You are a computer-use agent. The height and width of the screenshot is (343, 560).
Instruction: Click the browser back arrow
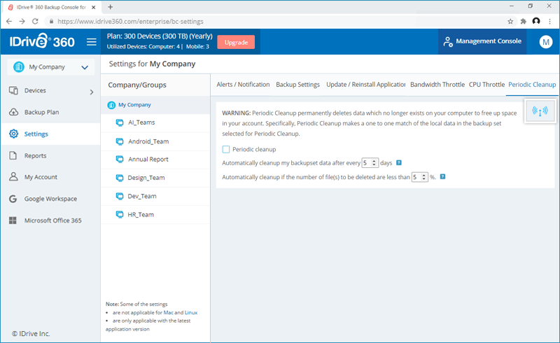click(x=9, y=22)
